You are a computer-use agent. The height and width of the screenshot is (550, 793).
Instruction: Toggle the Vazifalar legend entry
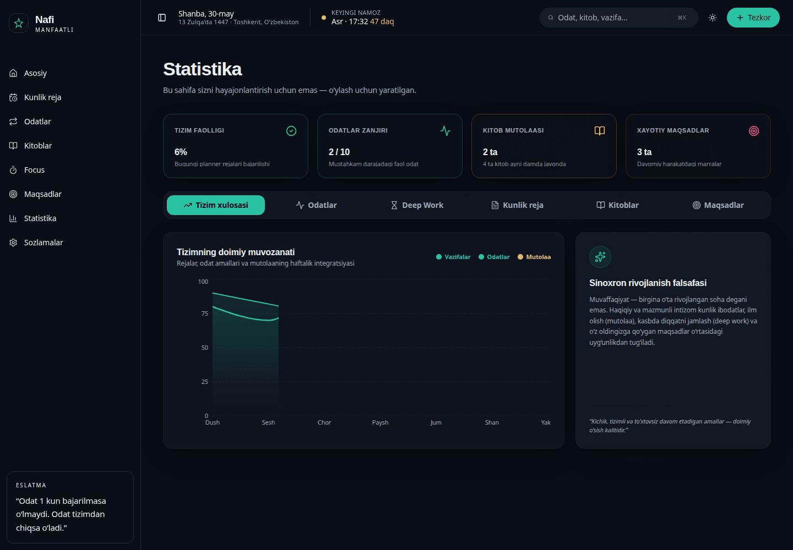(453, 257)
